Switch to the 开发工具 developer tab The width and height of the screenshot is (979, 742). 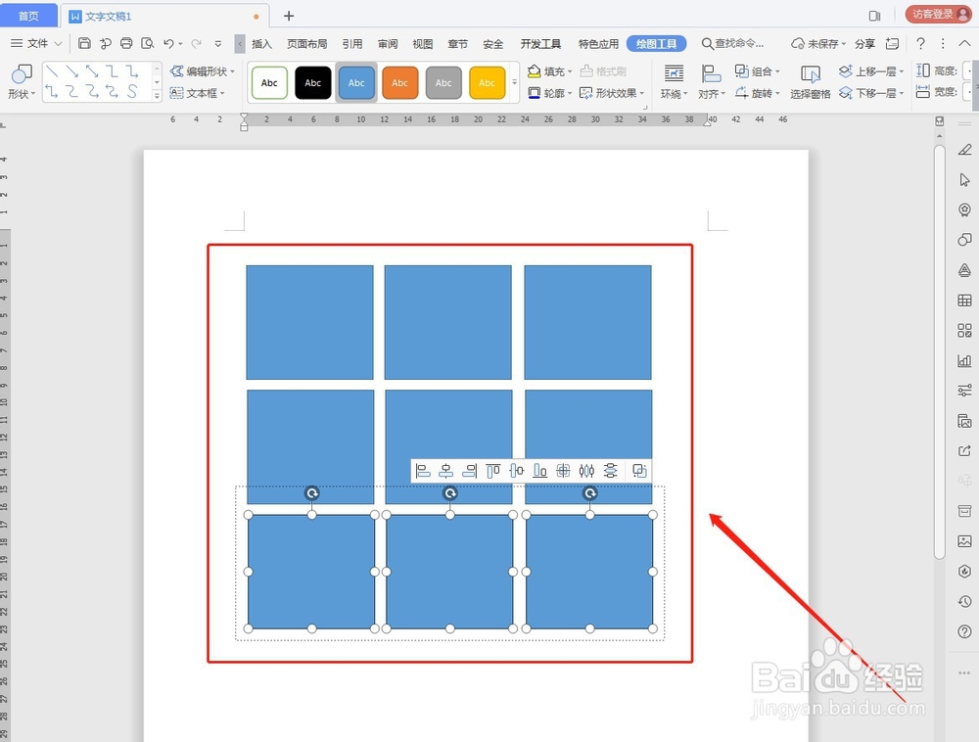[x=540, y=44]
